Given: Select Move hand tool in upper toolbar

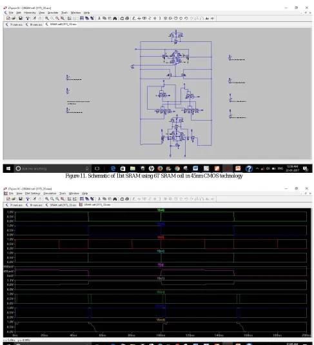Looking at the screenshot, I should (175, 18).
